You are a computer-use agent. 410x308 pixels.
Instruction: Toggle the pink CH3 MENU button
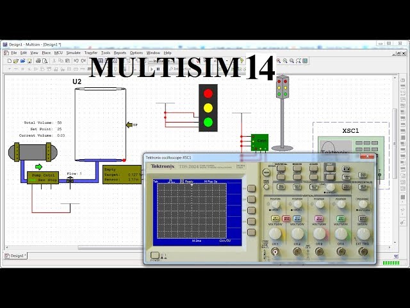pyautogui.click(x=319, y=218)
